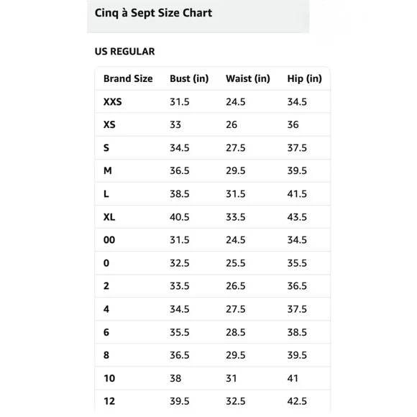Click the hip value 42.5 for size 12
The height and width of the screenshot is (417, 417).
pyautogui.click(x=297, y=401)
